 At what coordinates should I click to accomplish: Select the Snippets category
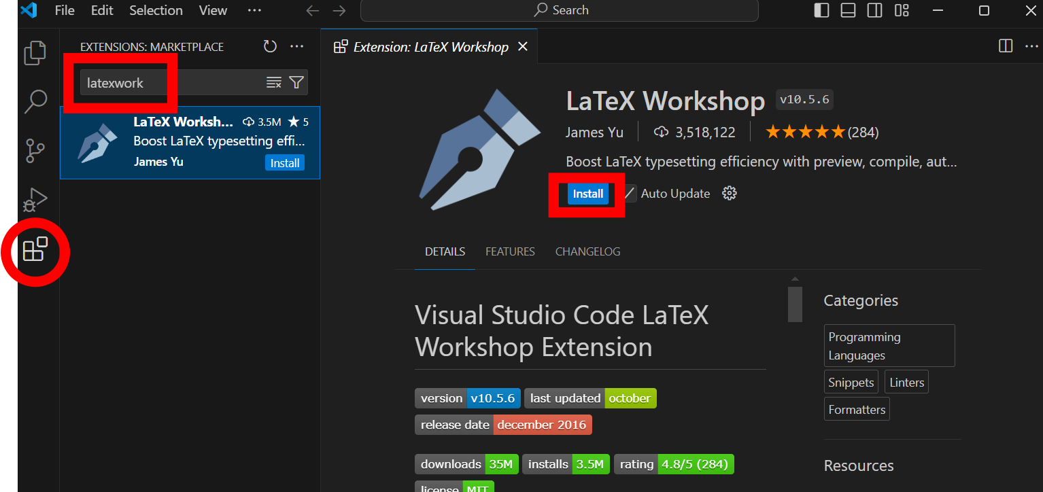(x=851, y=381)
